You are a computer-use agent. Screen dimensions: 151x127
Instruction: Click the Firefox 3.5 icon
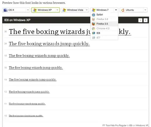point(93,24)
